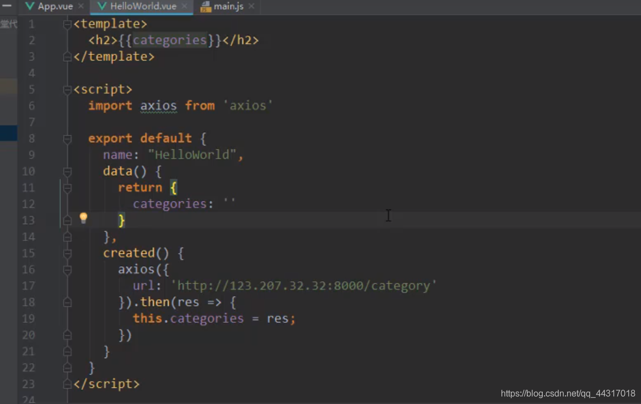Fold the created() hook on line 15
The height and width of the screenshot is (404, 641).
(x=67, y=254)
